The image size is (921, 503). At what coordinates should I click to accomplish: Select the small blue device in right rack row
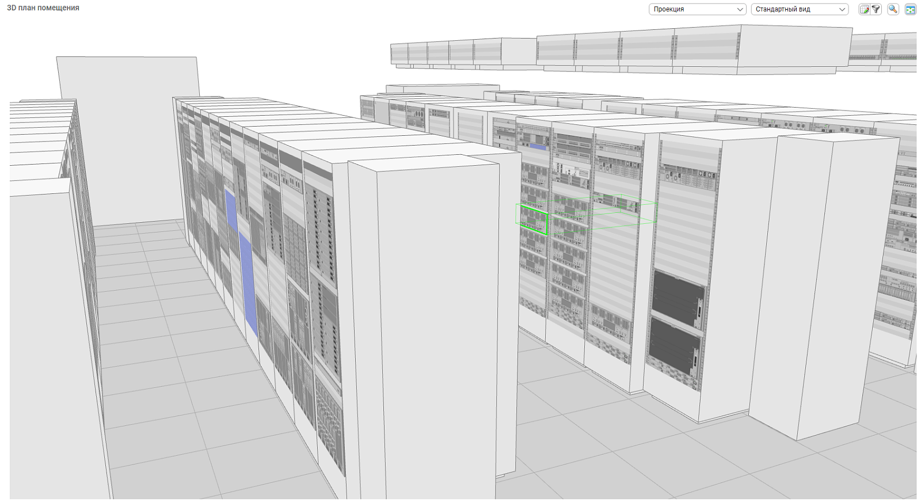click(x=539, y=147)
